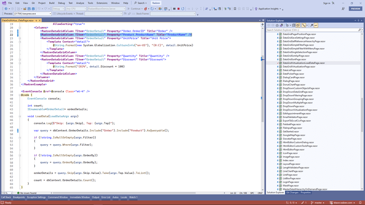
Task: Open the Process dropdown showing iisexpress.exe
Action: point(32,14)
